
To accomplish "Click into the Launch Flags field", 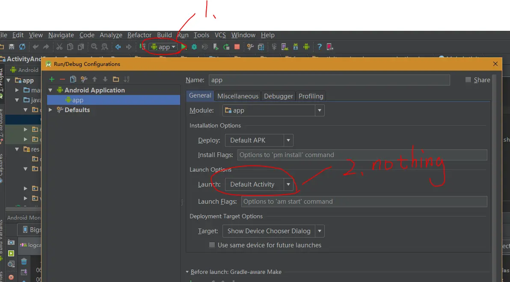I will (364, 201).
